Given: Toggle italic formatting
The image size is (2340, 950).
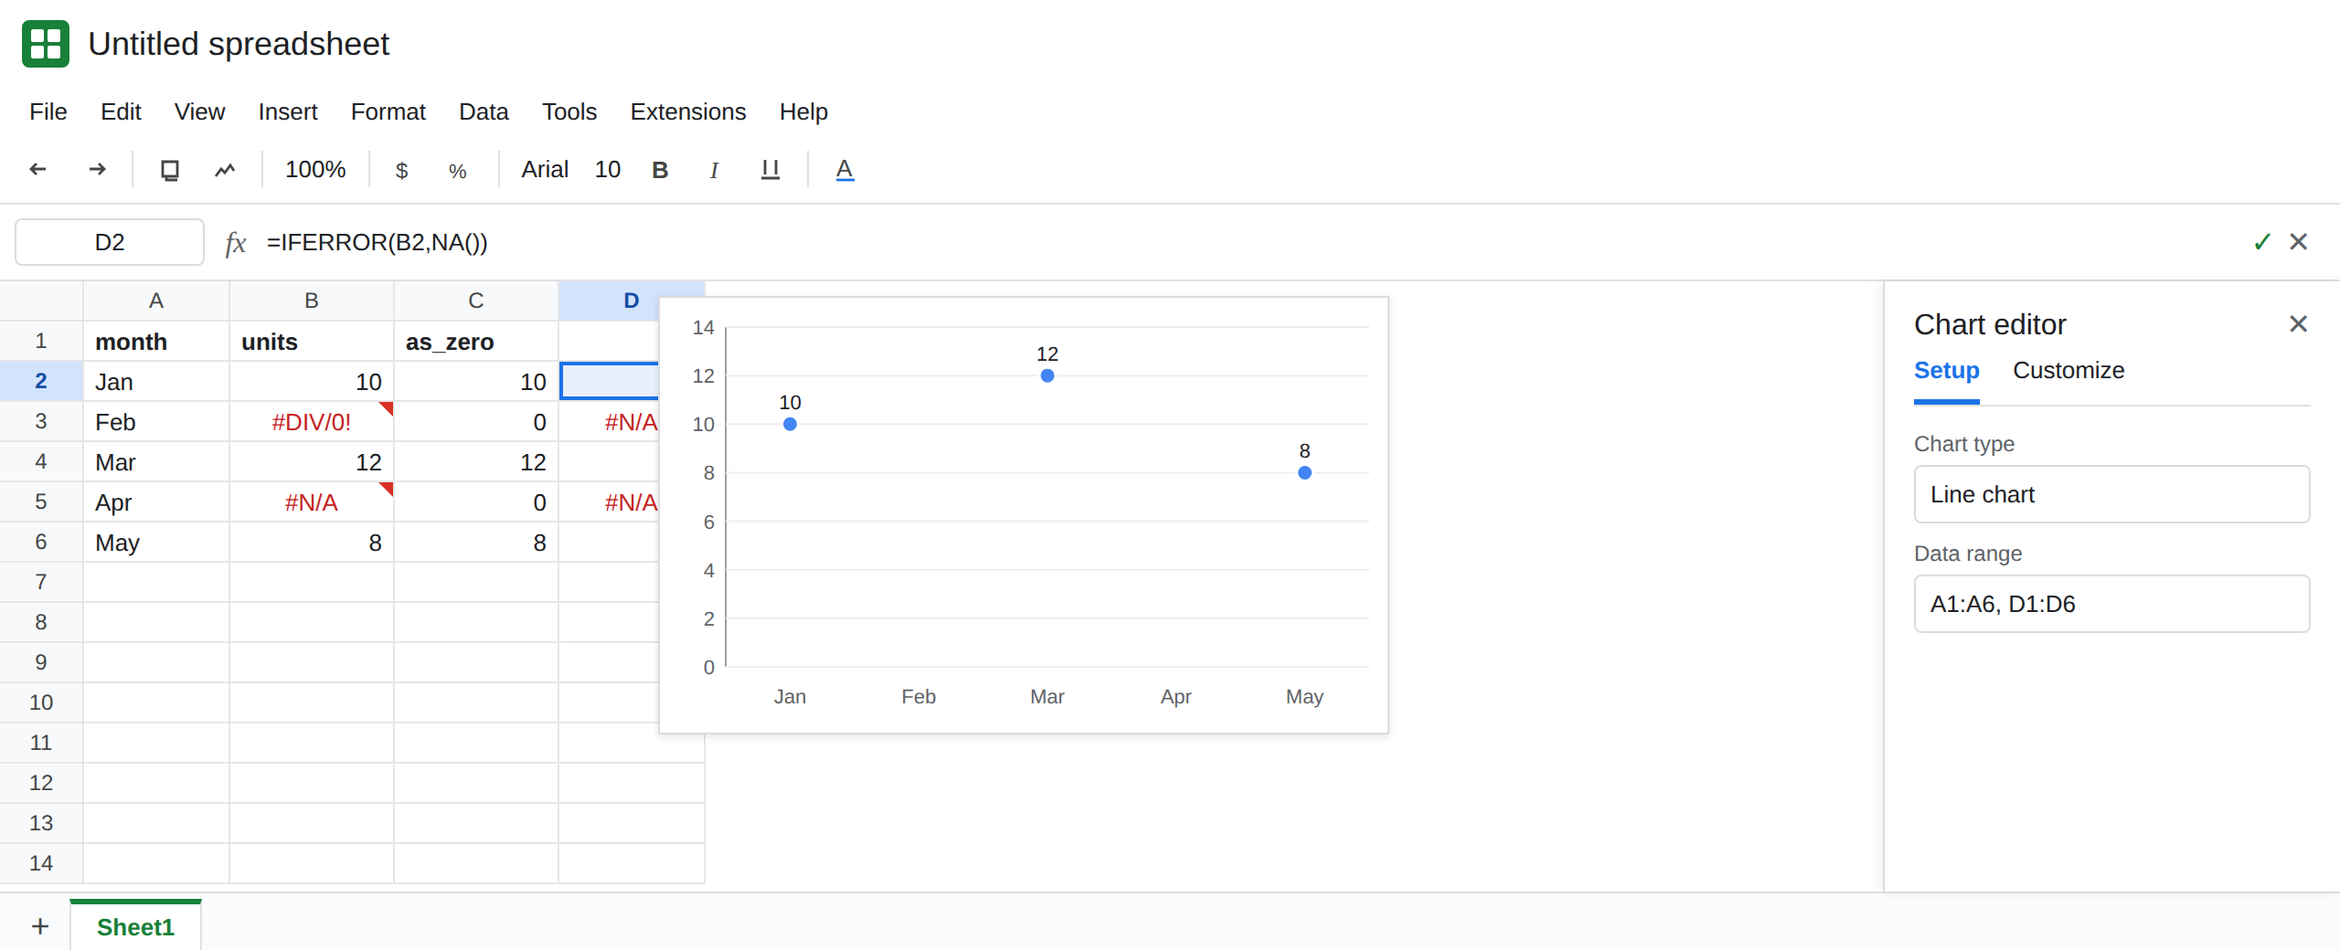Looking at the screenshot, I should pyautogui.click(x=714, y=170).
